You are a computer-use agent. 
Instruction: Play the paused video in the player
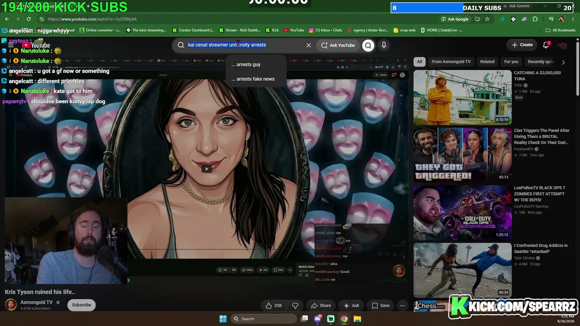(x=206, y=169)
